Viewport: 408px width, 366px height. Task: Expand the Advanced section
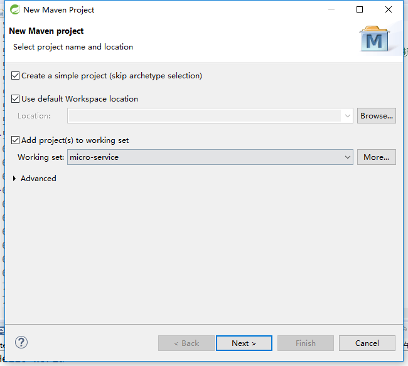click(15, 179)
